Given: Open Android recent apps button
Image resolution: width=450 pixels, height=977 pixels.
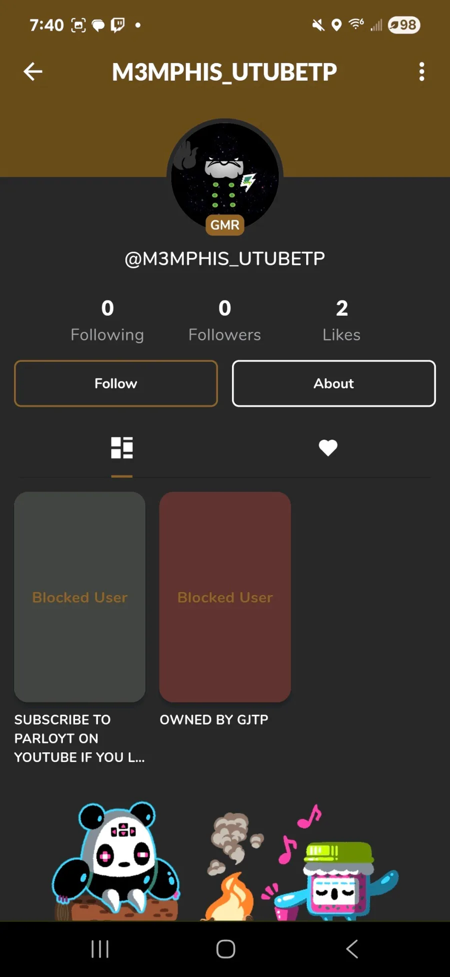Looking at the screenshot, I should click(100, 949).
